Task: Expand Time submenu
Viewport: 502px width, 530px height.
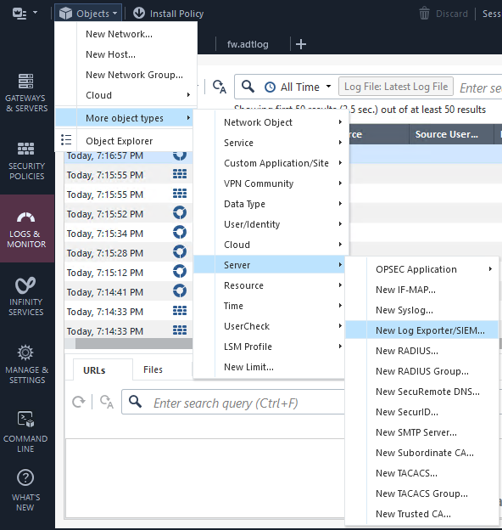Action: pos(269,306)
